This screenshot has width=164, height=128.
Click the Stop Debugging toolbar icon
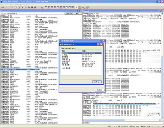tap(23, 8)
